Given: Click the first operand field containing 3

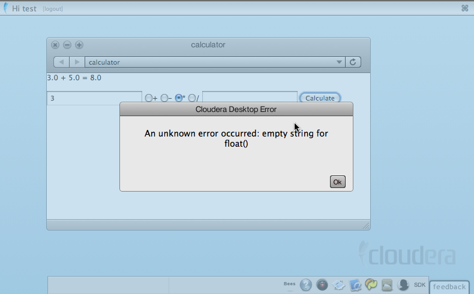Looking at the screenshot, I should pyautogui.click(x=94, y=98).
